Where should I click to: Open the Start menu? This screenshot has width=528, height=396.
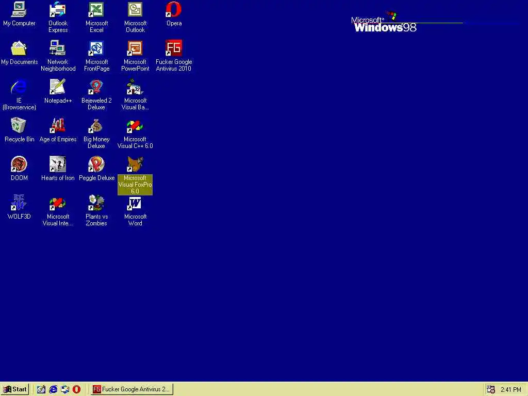tap(15, 389)
